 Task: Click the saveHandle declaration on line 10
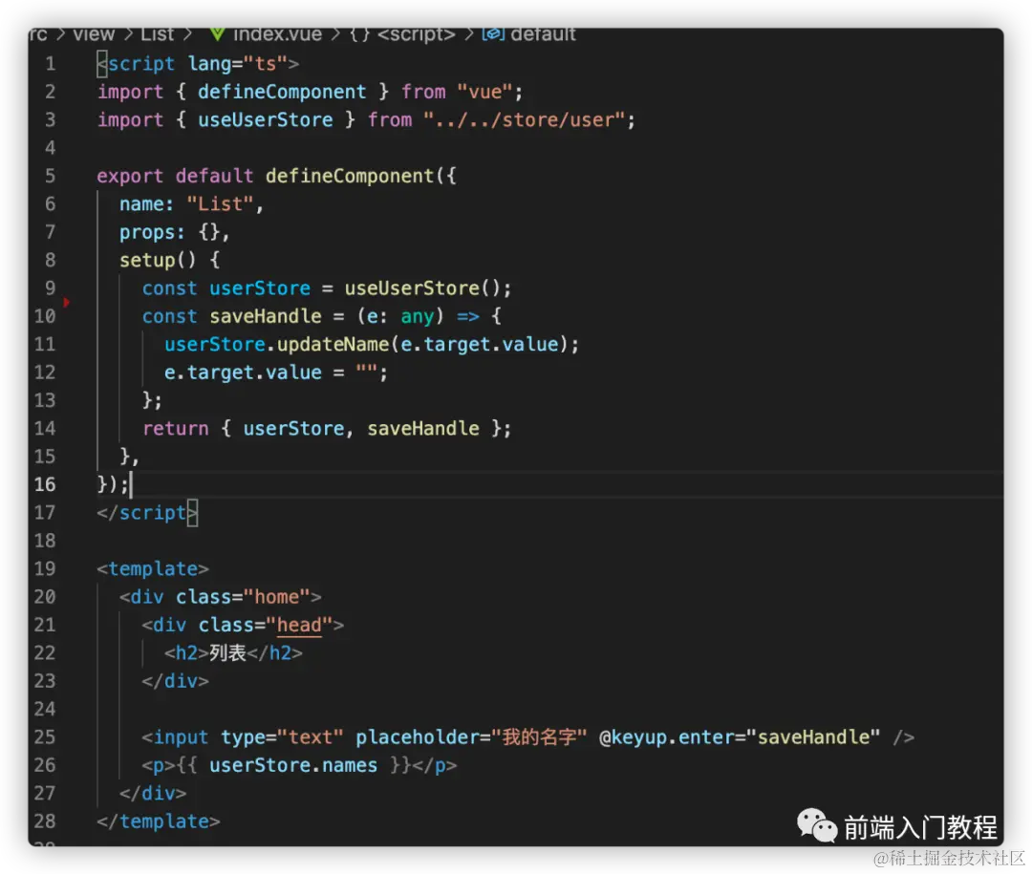pos(266,316)
